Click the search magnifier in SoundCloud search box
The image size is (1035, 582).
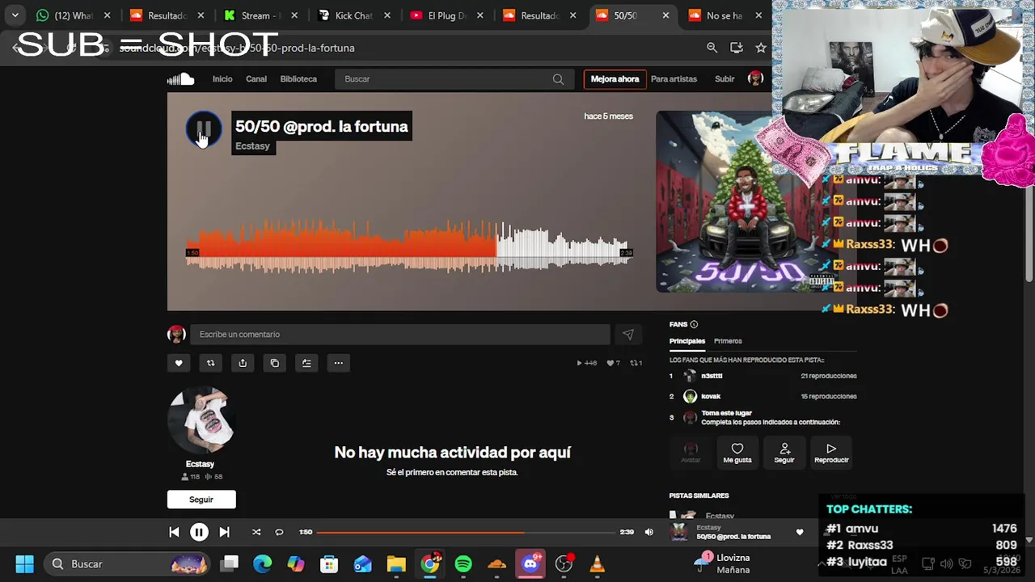pos(558,79)
